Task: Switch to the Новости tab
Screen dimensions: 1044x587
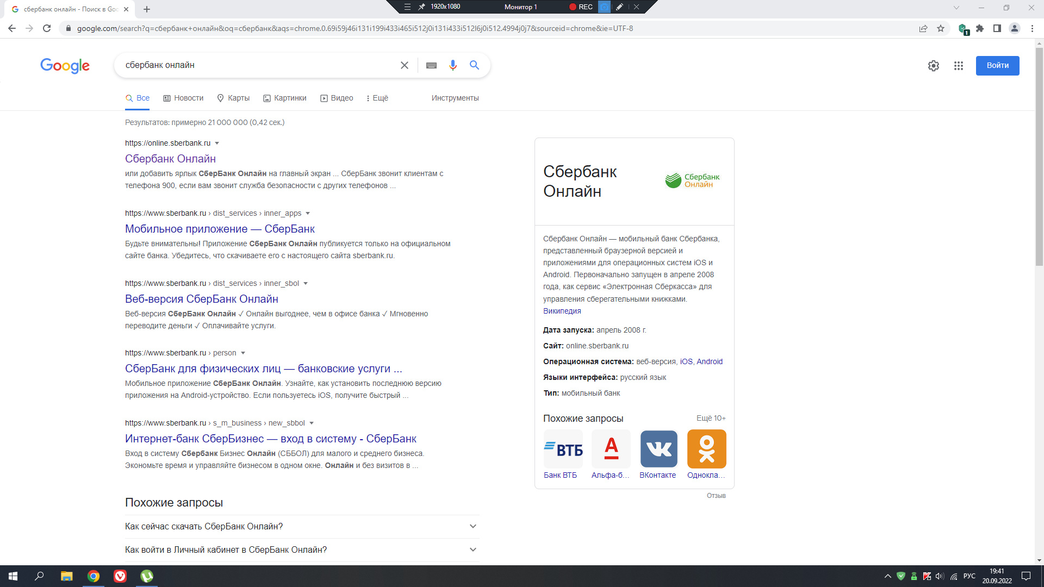Action: pos(183,98)
